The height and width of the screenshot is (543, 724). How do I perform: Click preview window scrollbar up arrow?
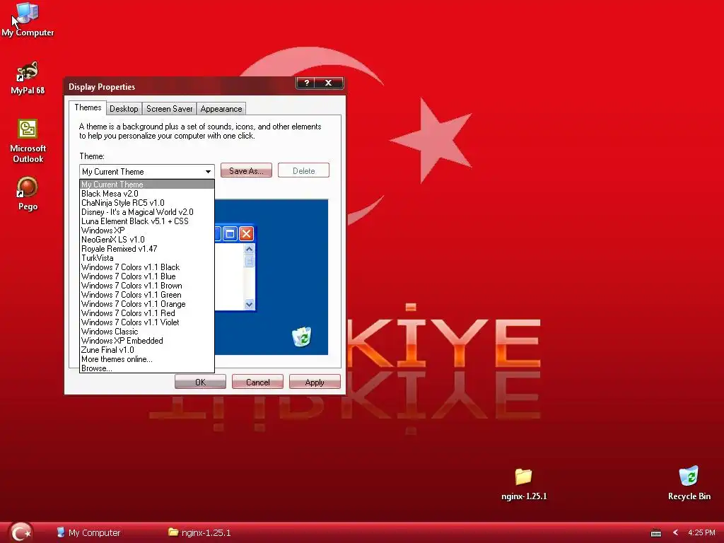pyautogui.click(x=250, y=250)
